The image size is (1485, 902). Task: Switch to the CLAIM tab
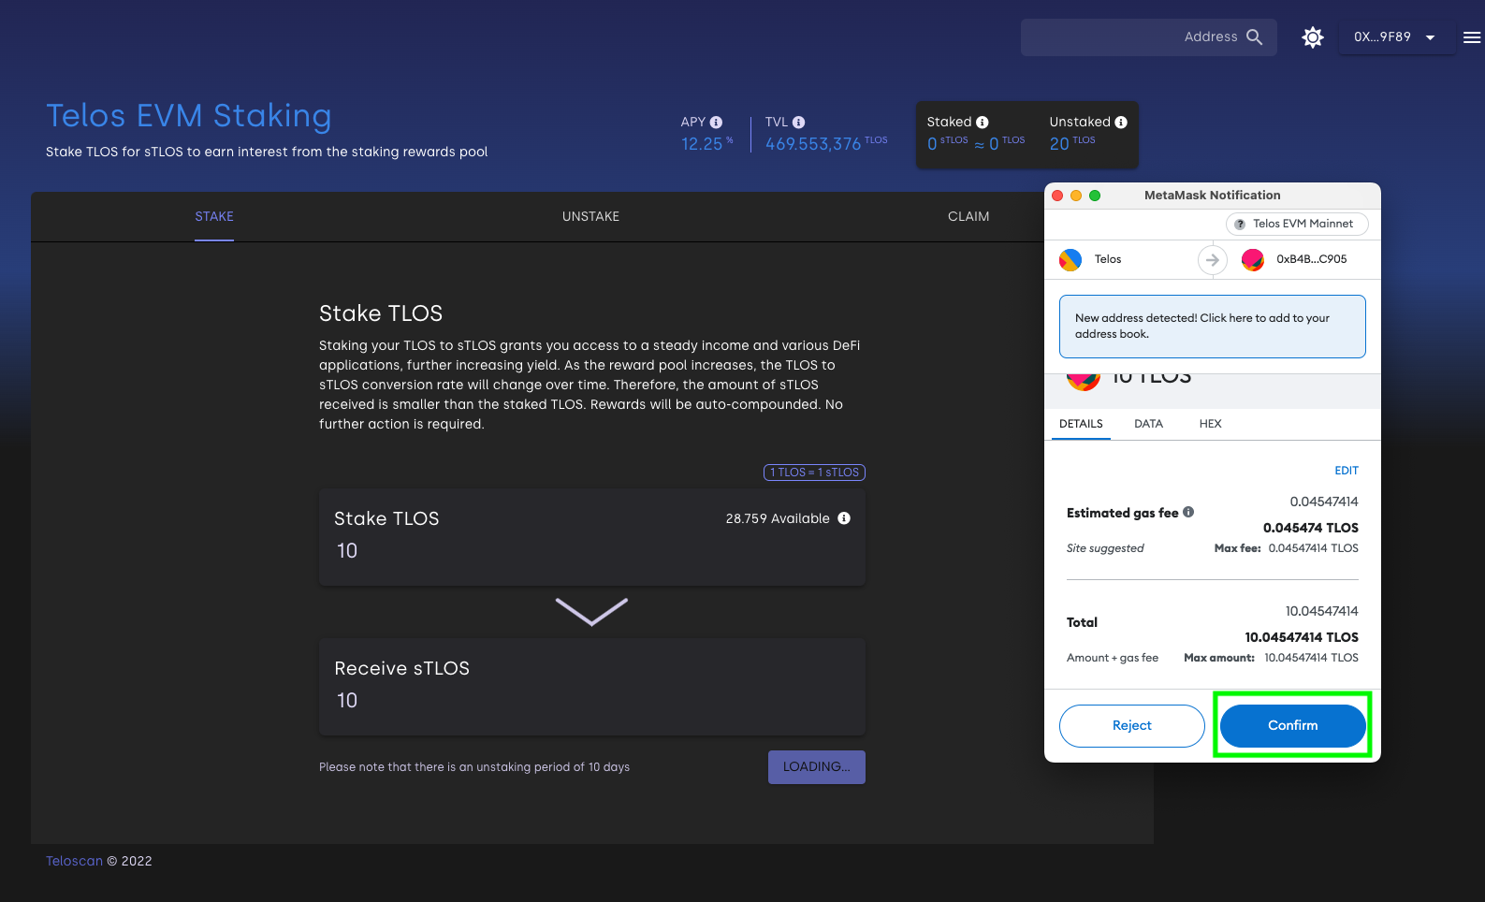tap(968, 216)
